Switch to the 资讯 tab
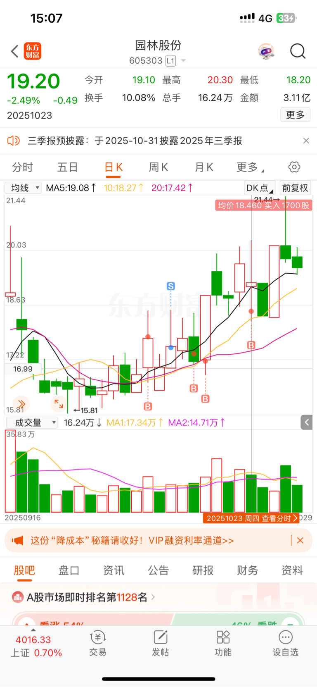 pyautogui.click(x=114, y=570)
